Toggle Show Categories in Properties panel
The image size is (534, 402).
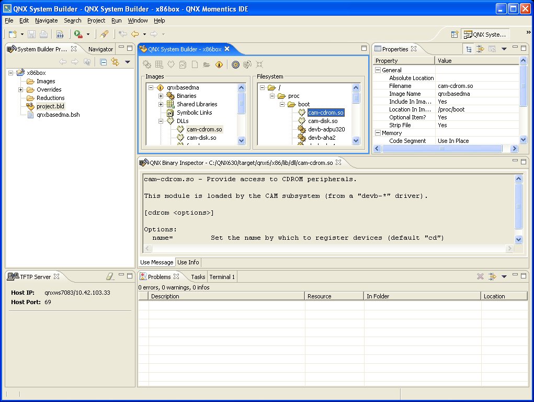click(x=469, y=49)
